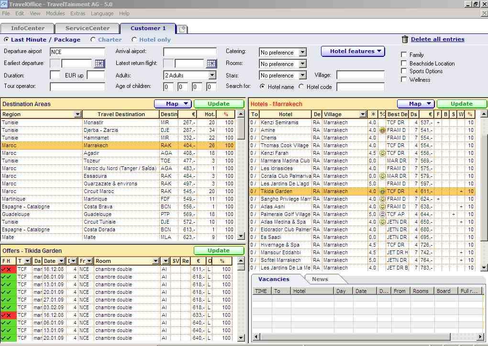
Task: Click the Arrival airport input field
Action: click(190, 52)
